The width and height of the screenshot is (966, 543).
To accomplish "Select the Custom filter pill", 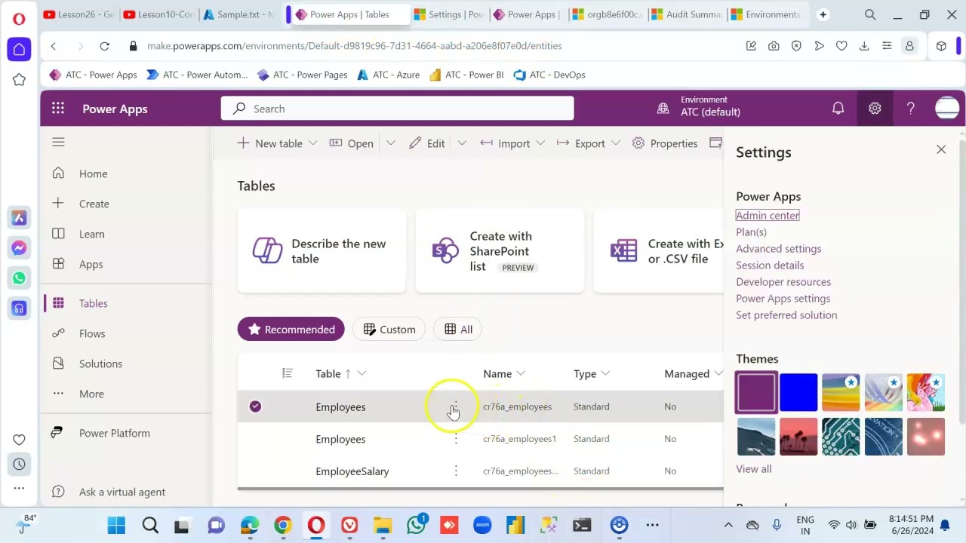I will click(389, 329).
